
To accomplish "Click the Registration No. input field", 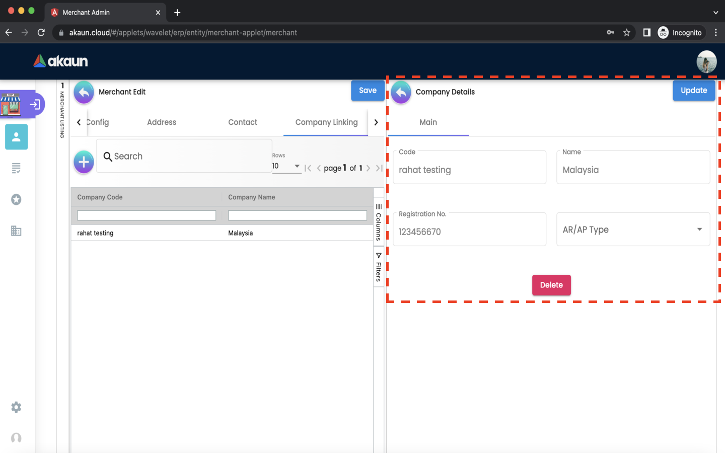I will pos(469,232).
